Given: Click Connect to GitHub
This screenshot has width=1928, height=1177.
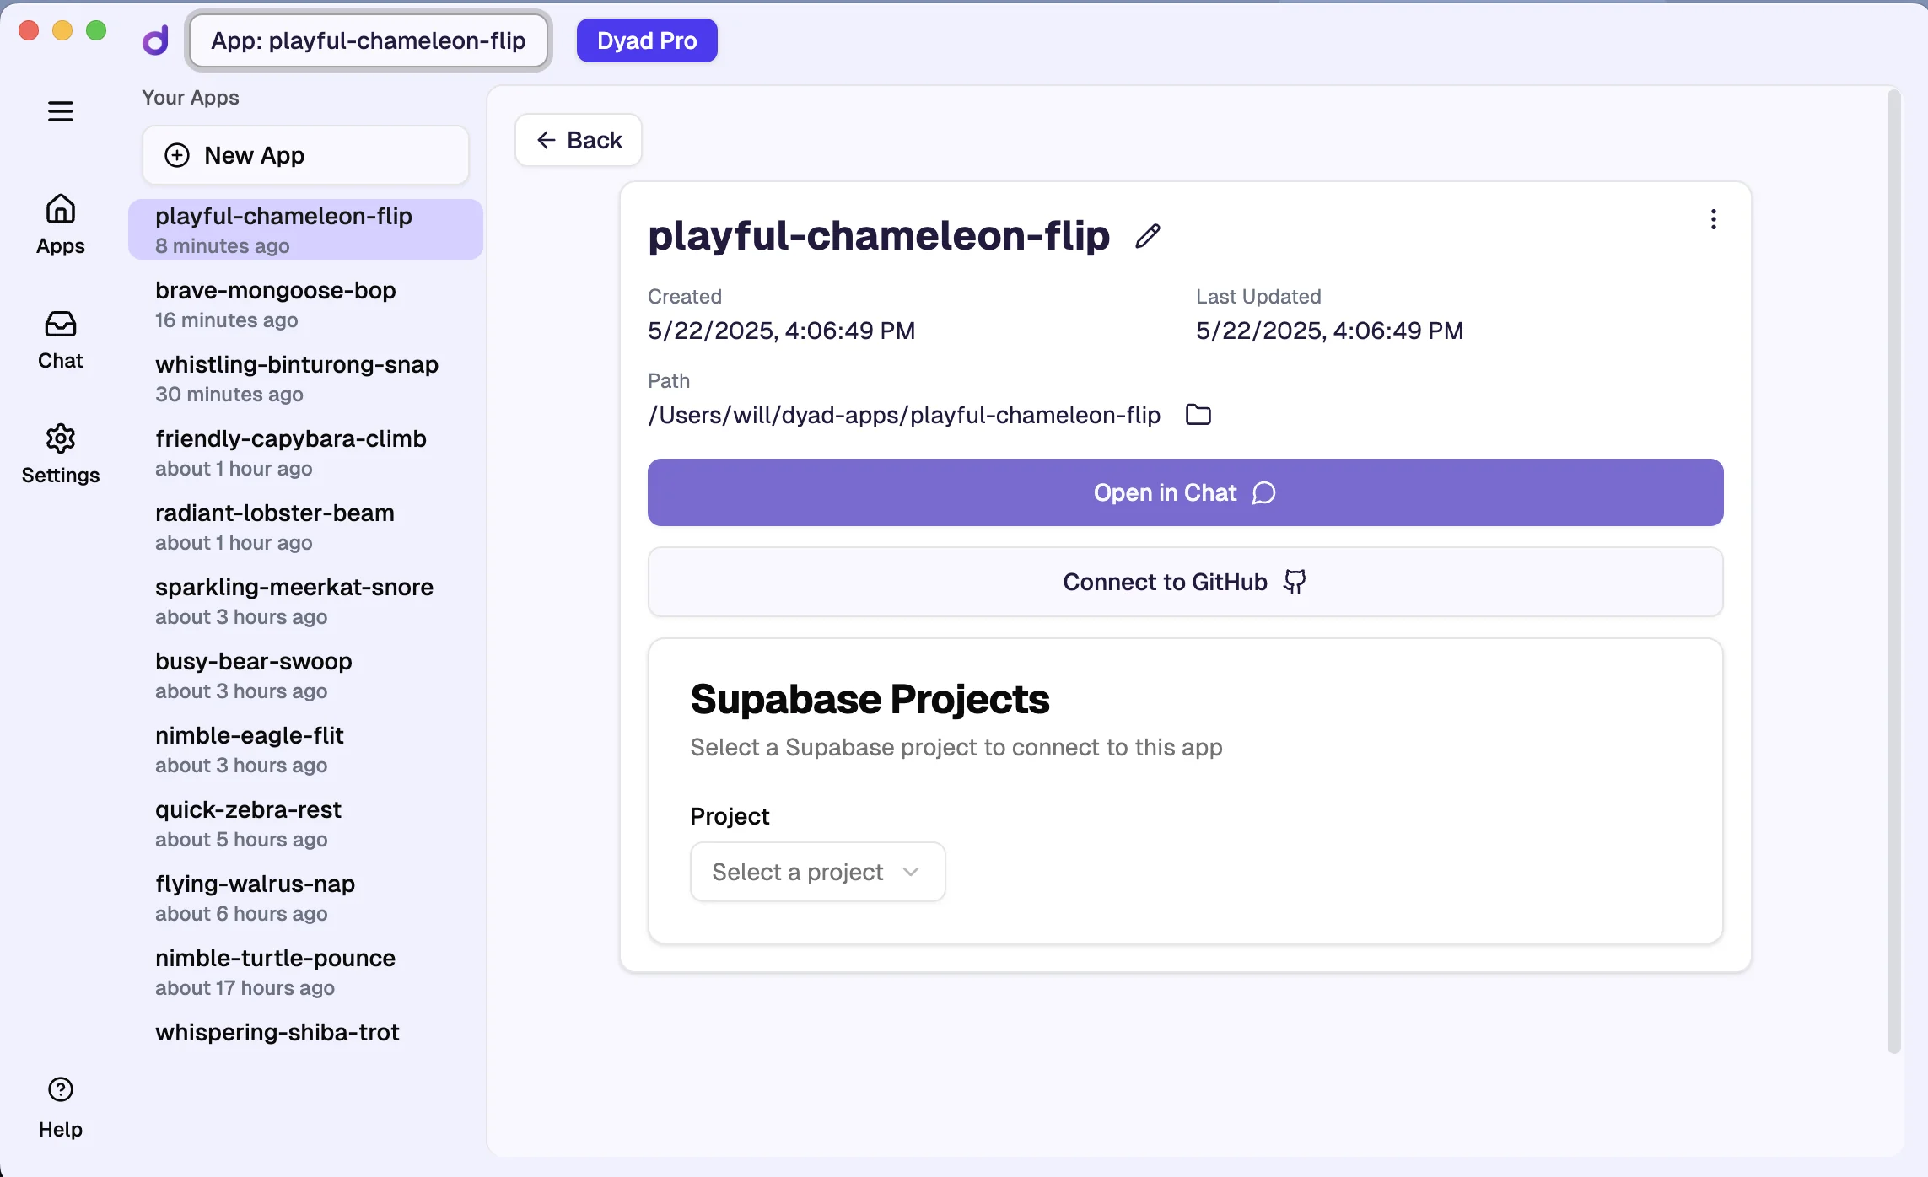Looking at the screenshot, I should (1185, 582).
